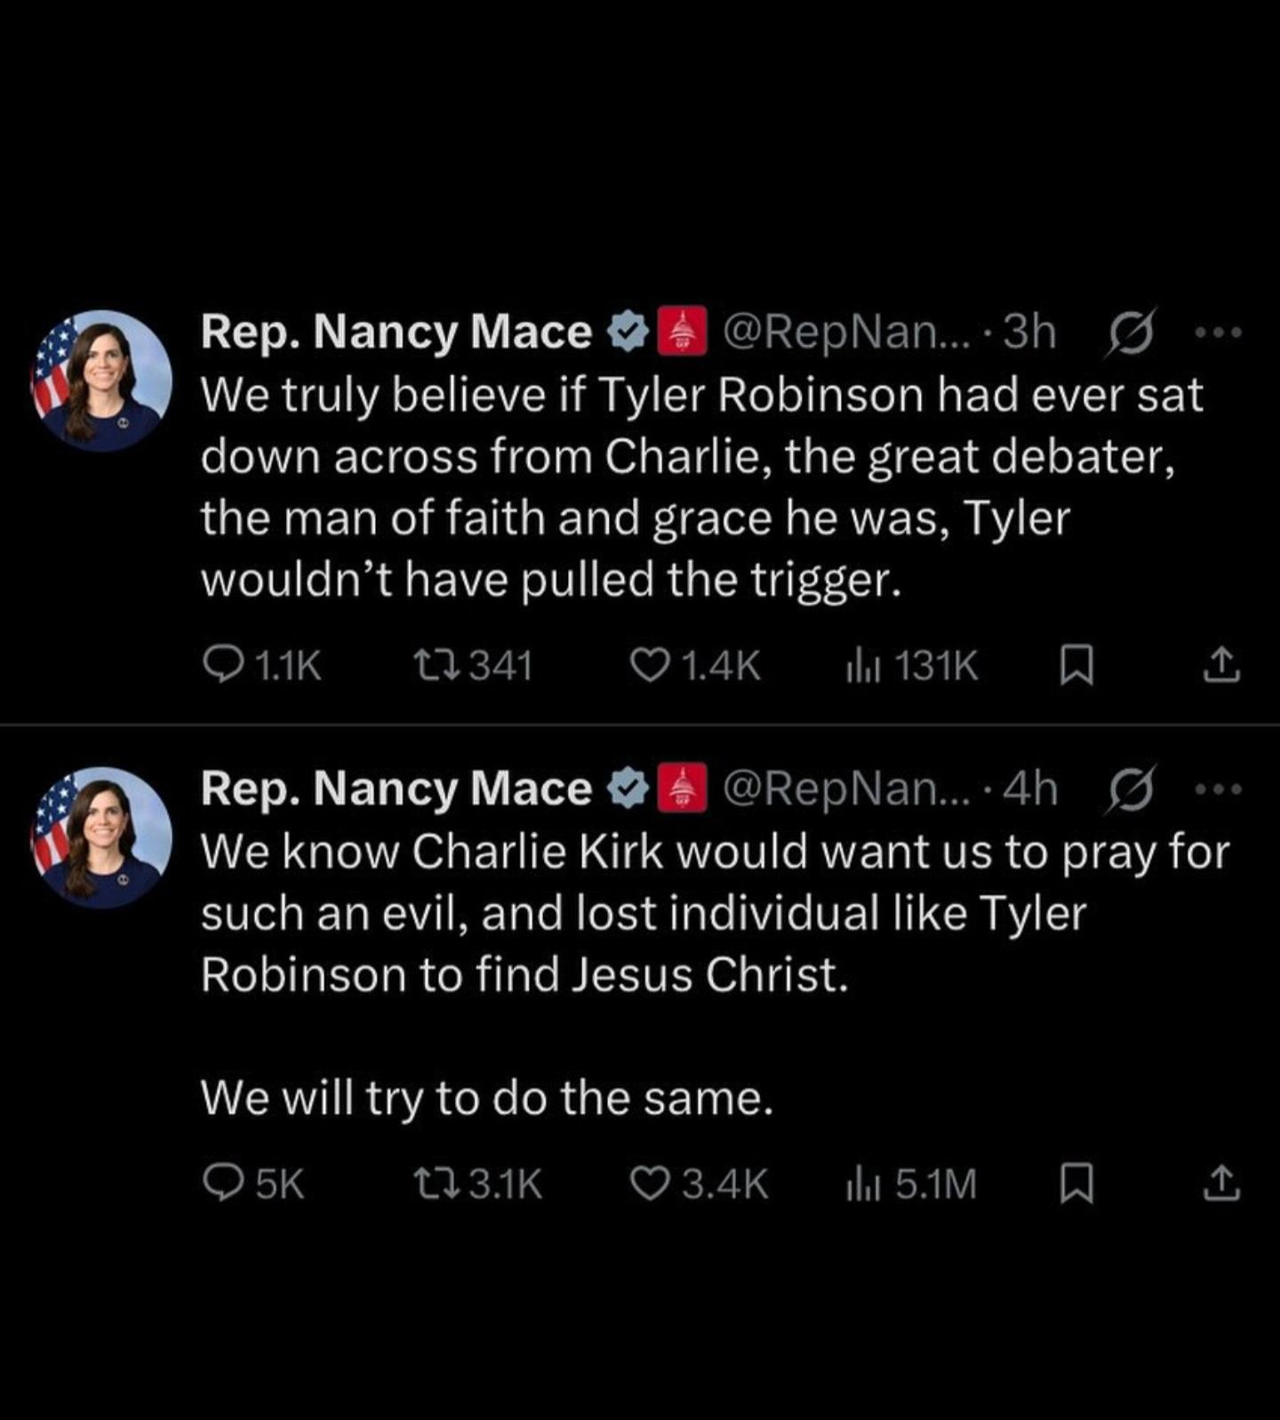Open more options on the 4h tweet
The height and width of the screenshot is (1420, 1280).
pos(1218,789)
